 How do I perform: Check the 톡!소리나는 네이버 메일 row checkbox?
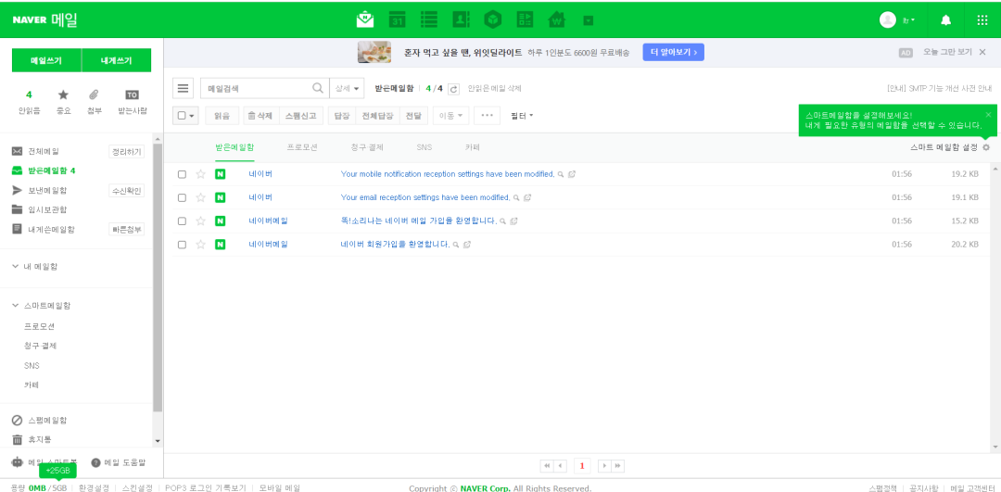182,221
